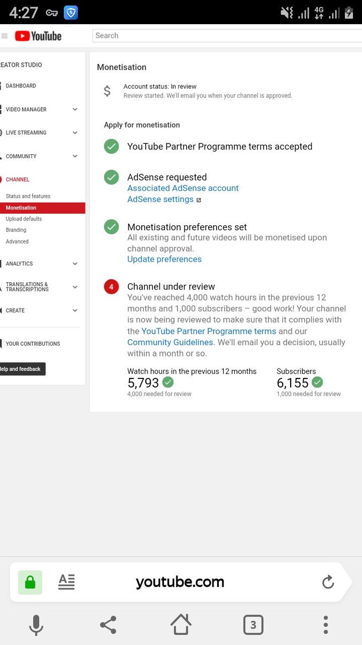
Task: Click green check next to 5,793 watch hours
Action: [x=168, y=382]
